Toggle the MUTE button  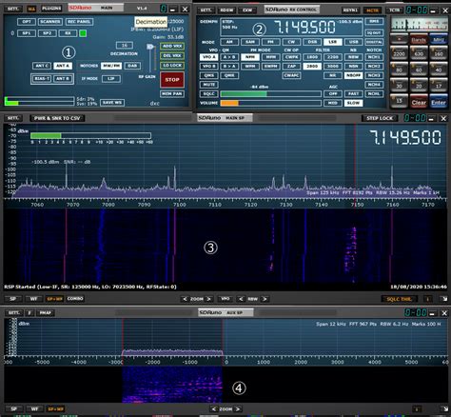(x=208, y=85)
